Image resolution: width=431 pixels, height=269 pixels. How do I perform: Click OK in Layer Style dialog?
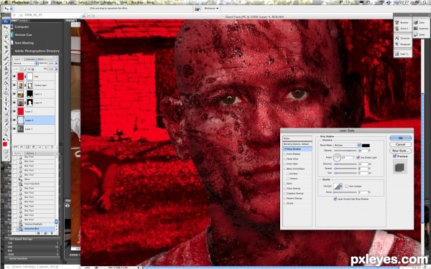coord(401,138)
